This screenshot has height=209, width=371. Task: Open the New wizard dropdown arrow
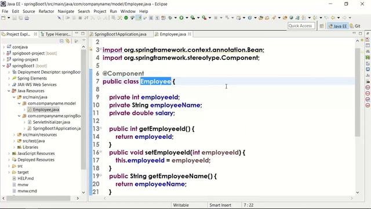[9, 18]
